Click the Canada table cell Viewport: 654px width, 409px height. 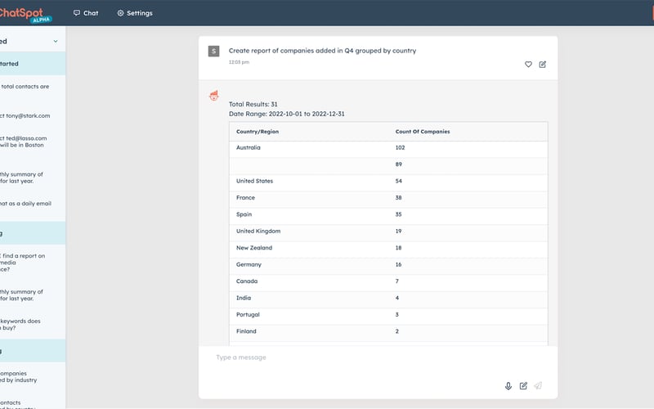coord(247,281)
